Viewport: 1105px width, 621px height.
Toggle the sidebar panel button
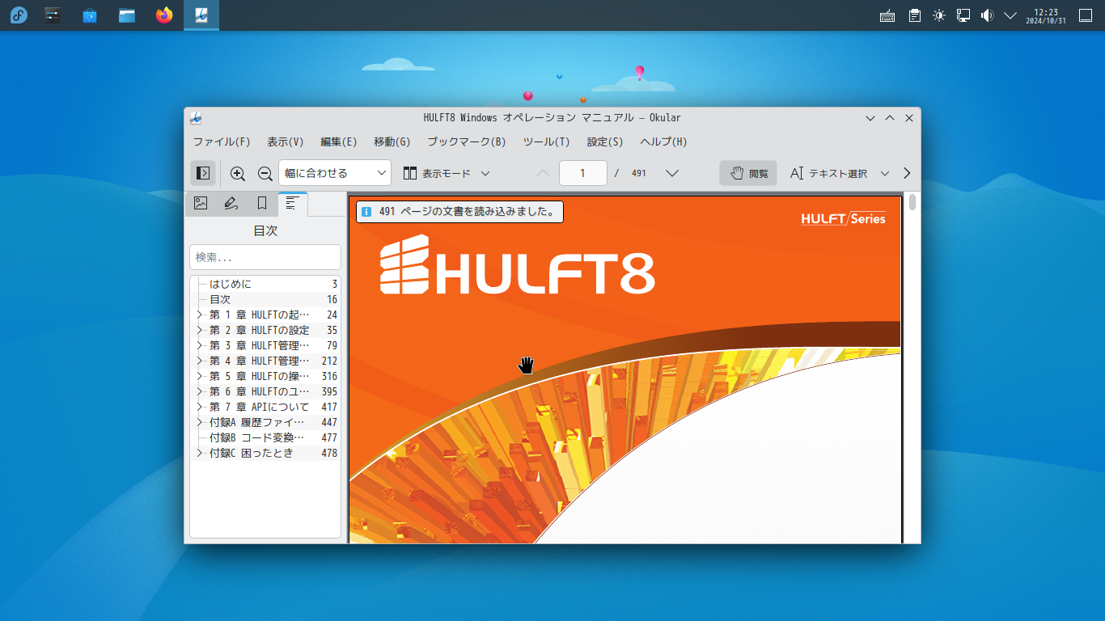[x=203, y=173]
